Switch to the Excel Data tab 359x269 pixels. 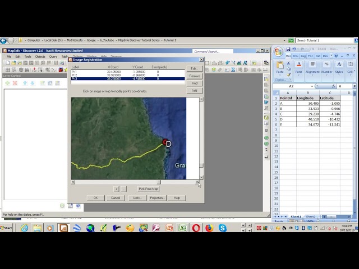318,56
